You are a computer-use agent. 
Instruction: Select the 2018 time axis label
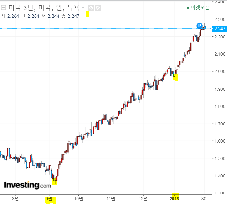point(174,198)
